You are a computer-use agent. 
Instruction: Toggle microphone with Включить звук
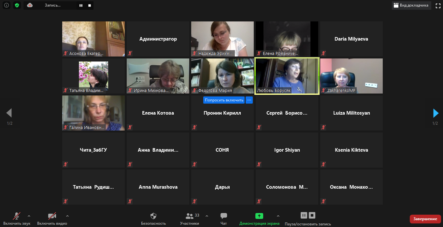pos(17,219)
